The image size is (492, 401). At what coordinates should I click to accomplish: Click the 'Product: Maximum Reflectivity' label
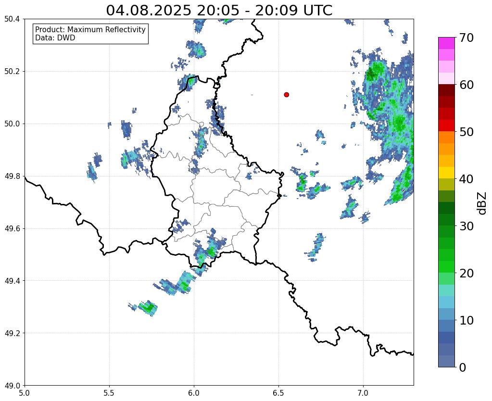90,29
